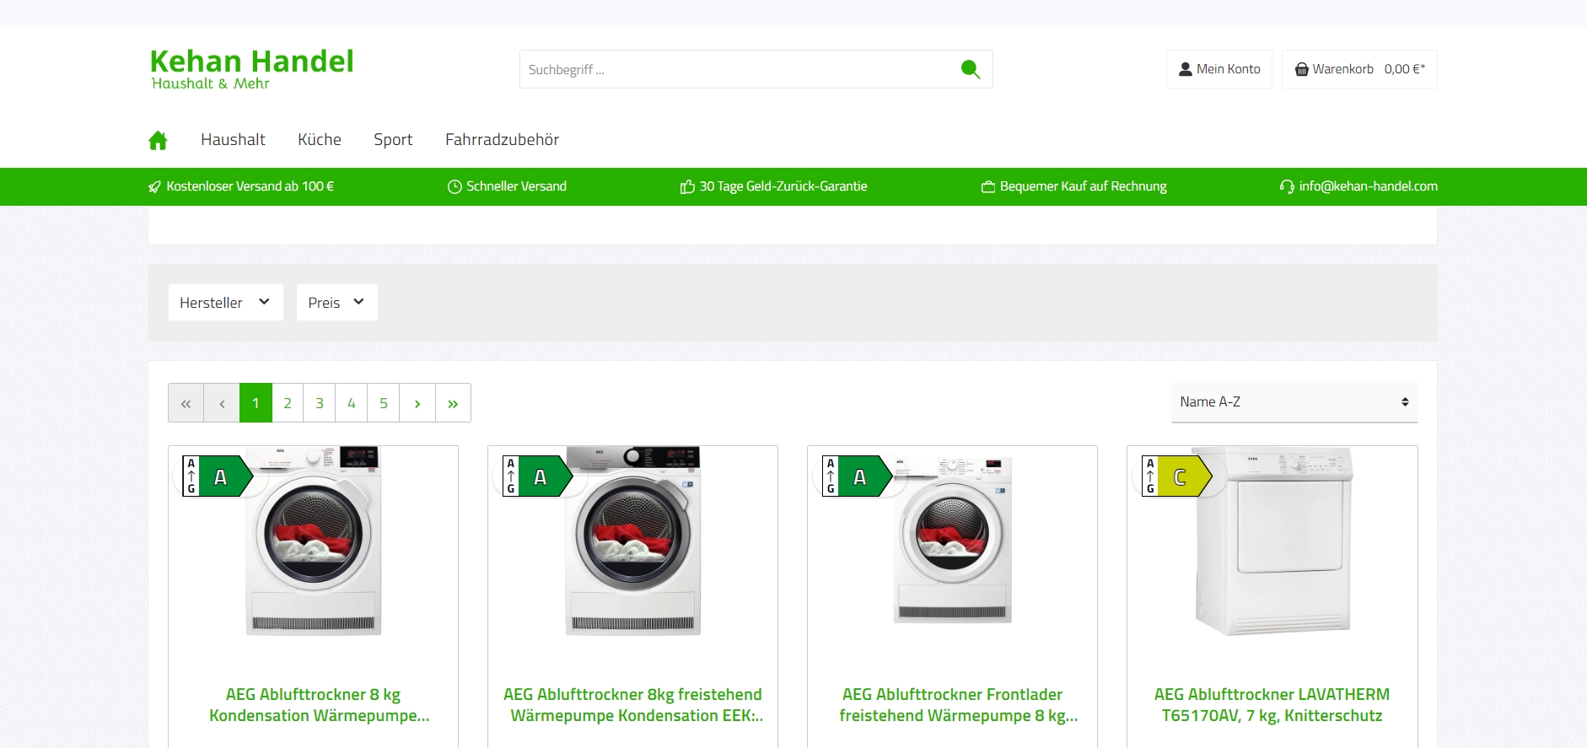This screenshot has width=1587, height=748.
Task: Open the Warenkorb cart button
Action: tap(1359, 69)
